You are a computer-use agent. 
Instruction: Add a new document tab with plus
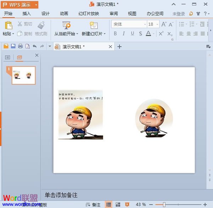[x=119, y=46]
